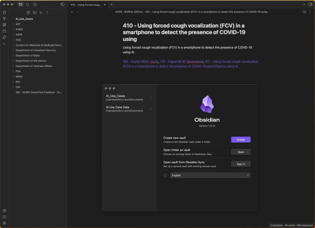Click Open folder as vault button
Viewport: 315px width, 228px height.
[241, 152]
